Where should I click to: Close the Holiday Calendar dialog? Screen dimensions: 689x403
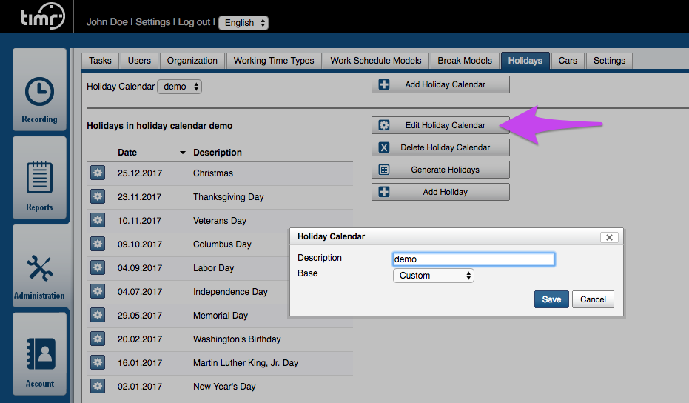608,237
